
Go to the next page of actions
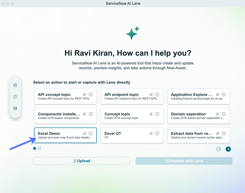coord(228,149)
